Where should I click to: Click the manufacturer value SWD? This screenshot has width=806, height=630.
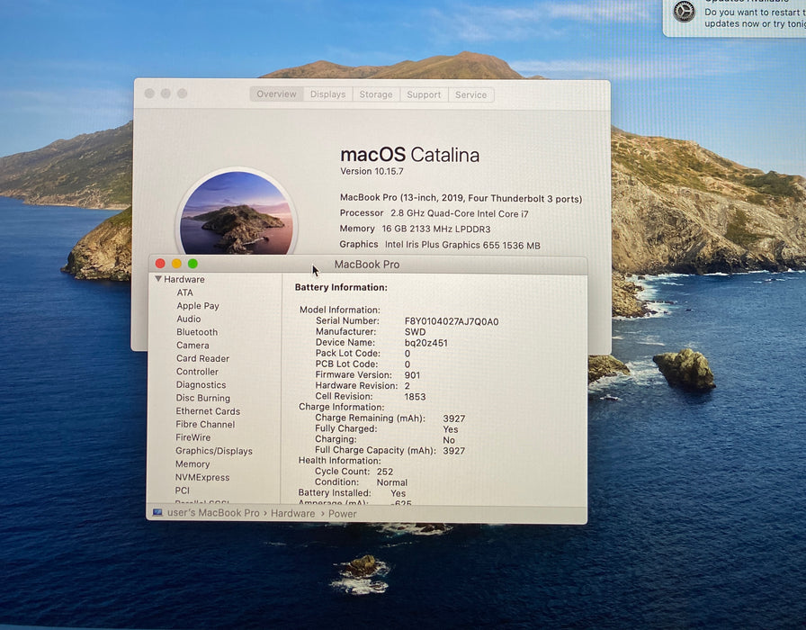pos(415,332)
